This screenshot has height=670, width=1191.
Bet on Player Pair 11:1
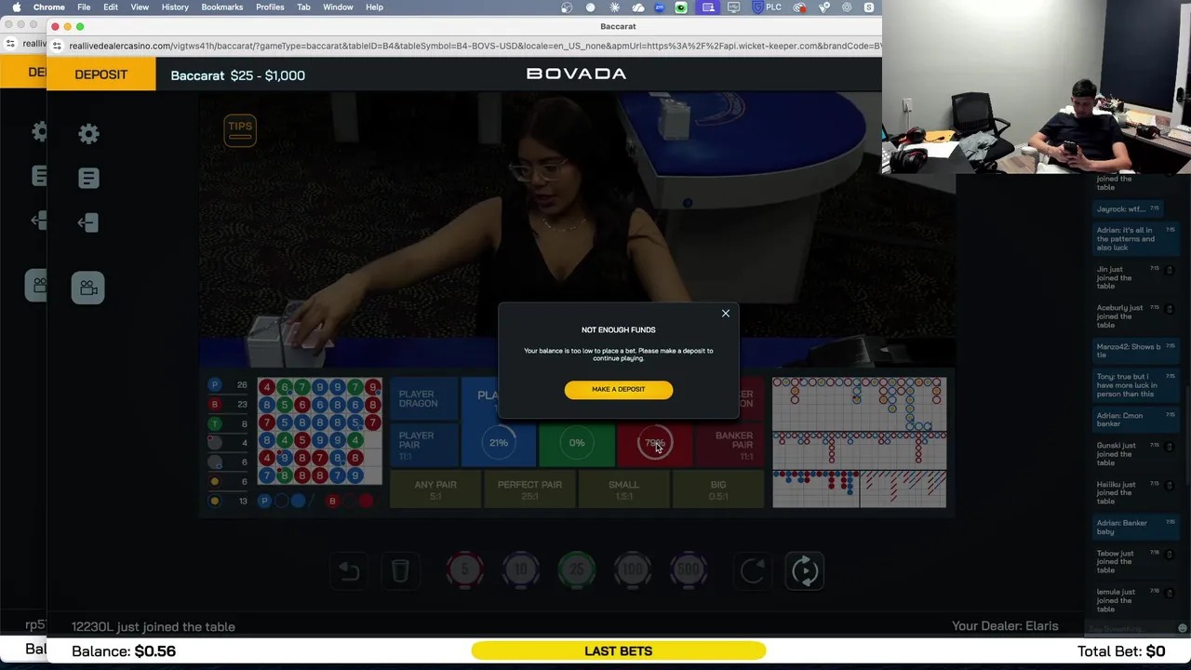[x=423, y=445]
